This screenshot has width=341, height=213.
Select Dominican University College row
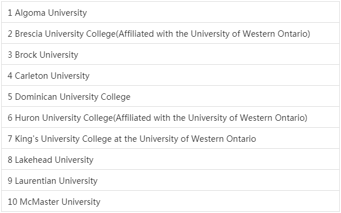tap(170, 96)
